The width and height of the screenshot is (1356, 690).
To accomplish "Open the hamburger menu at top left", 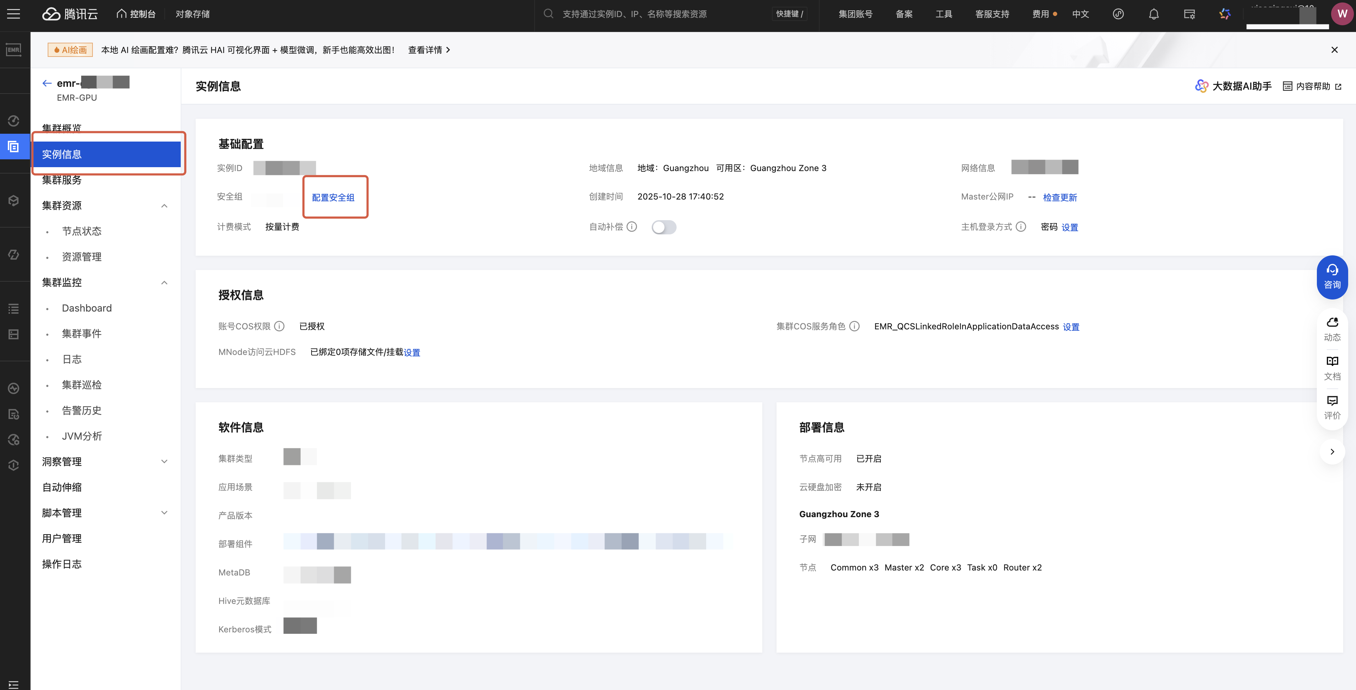I will click(x=14, y=14).
